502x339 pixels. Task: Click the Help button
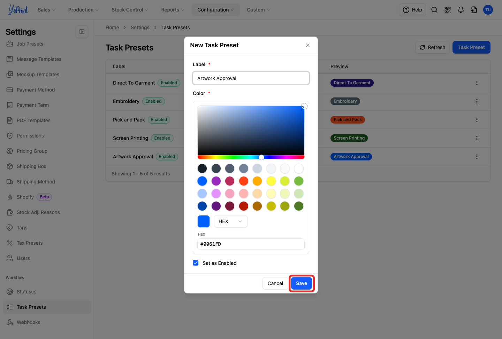412,10
